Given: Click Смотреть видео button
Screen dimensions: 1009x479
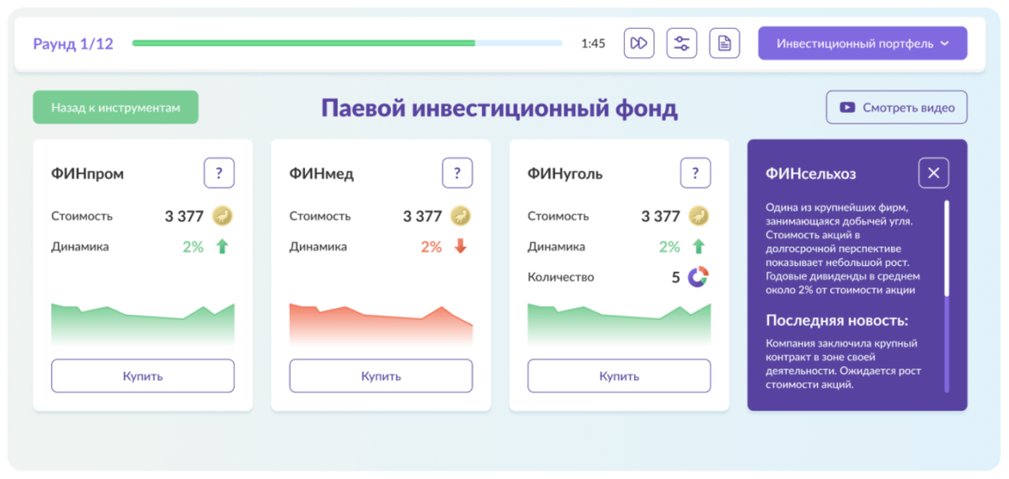Looking at the screenshot, I should [897, 108].
